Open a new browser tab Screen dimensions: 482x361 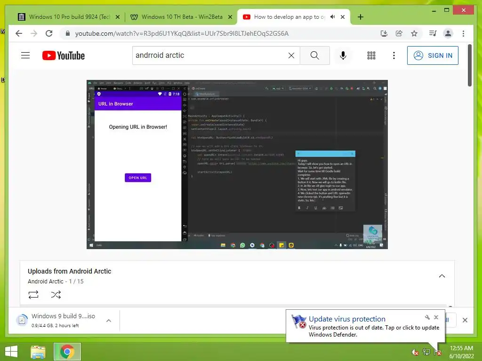click(x=361, y=17)
